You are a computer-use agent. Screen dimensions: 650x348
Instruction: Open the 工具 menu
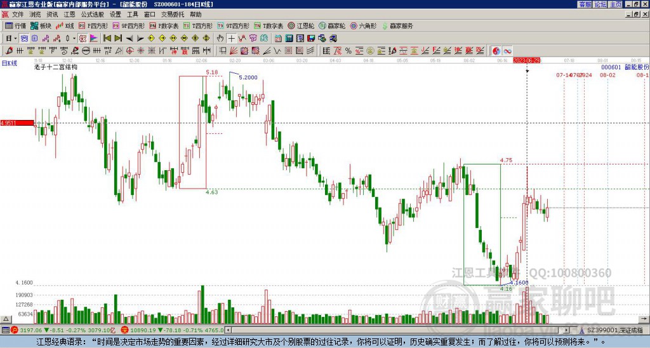coord(133,15)
